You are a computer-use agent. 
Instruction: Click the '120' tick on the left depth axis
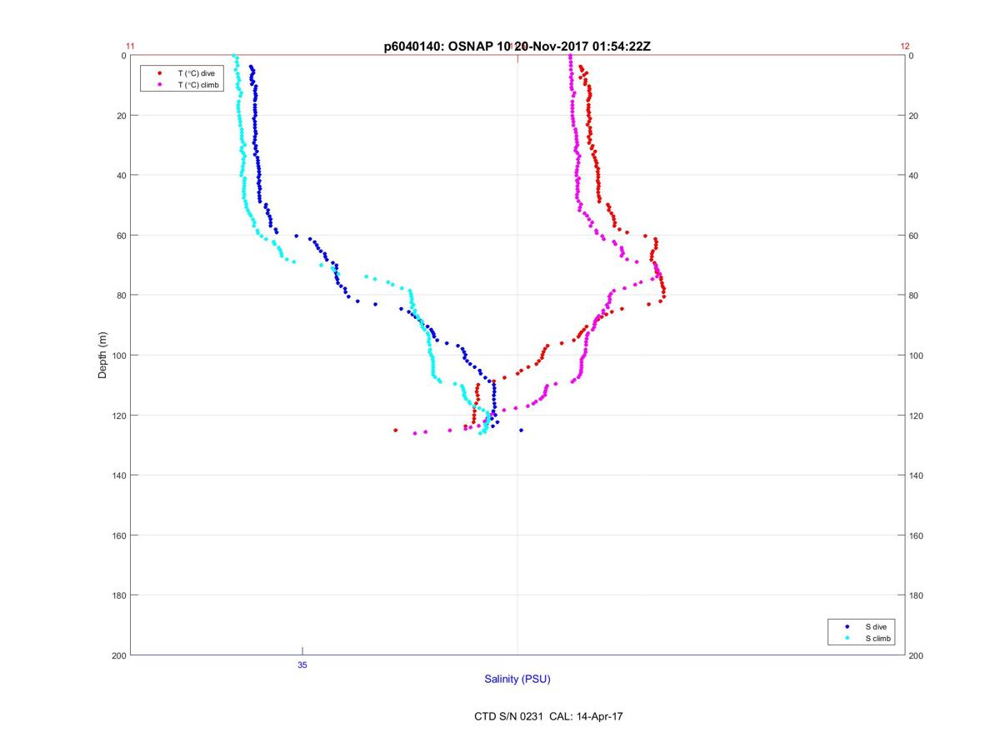118,416
